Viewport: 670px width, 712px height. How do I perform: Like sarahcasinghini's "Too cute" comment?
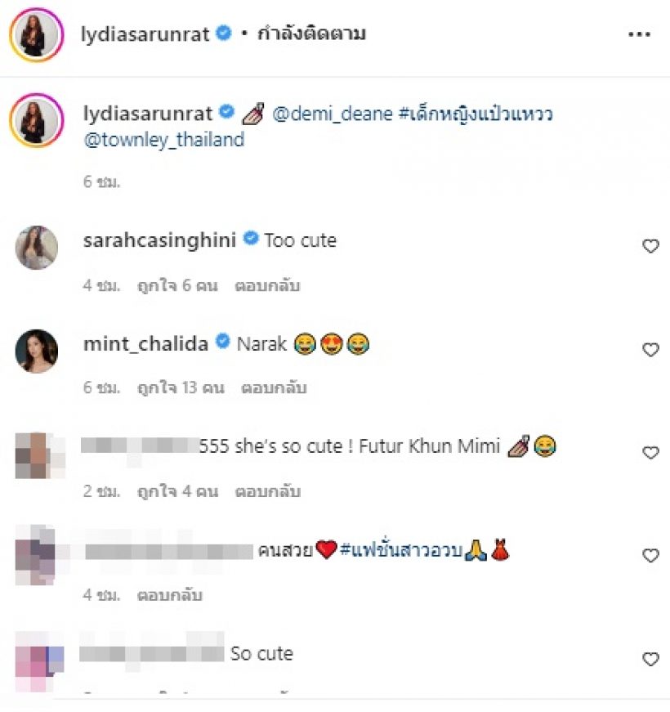coord(650,246)
